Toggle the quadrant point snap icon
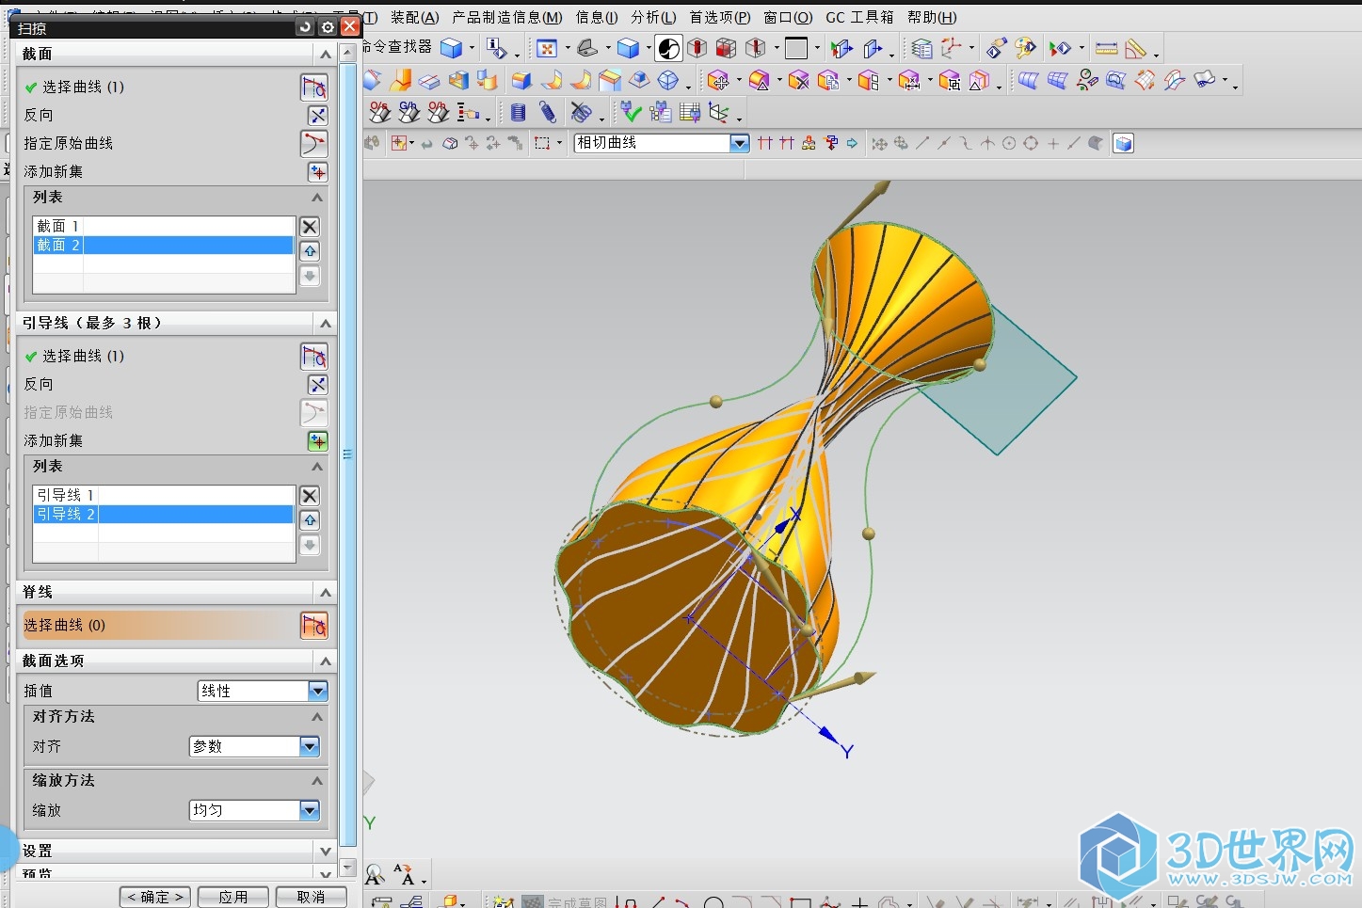The width and height of the screenshot is (1362, 908). (1031, 143)
